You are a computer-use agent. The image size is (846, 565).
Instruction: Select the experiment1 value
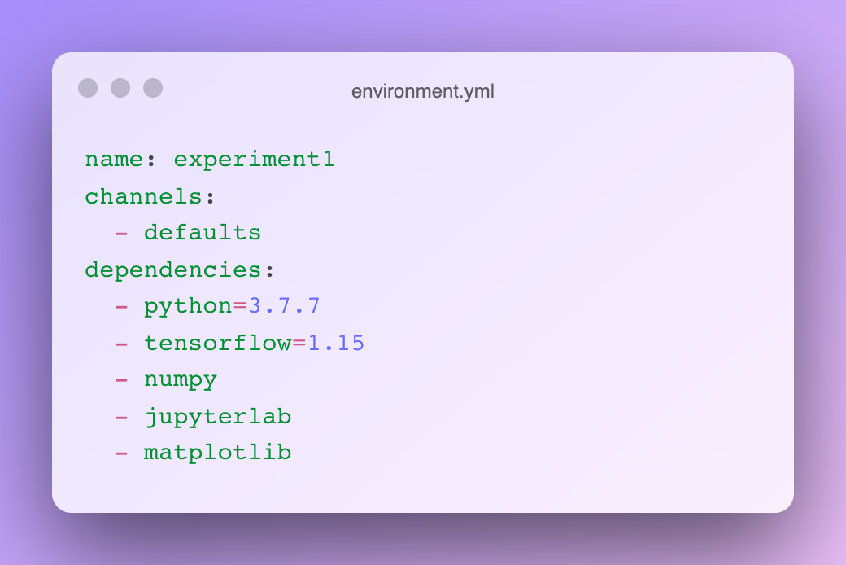point(254,160)
